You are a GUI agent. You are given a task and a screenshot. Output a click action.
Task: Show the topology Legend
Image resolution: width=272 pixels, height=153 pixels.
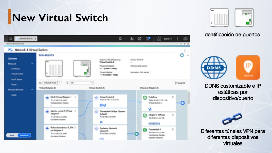180,83
